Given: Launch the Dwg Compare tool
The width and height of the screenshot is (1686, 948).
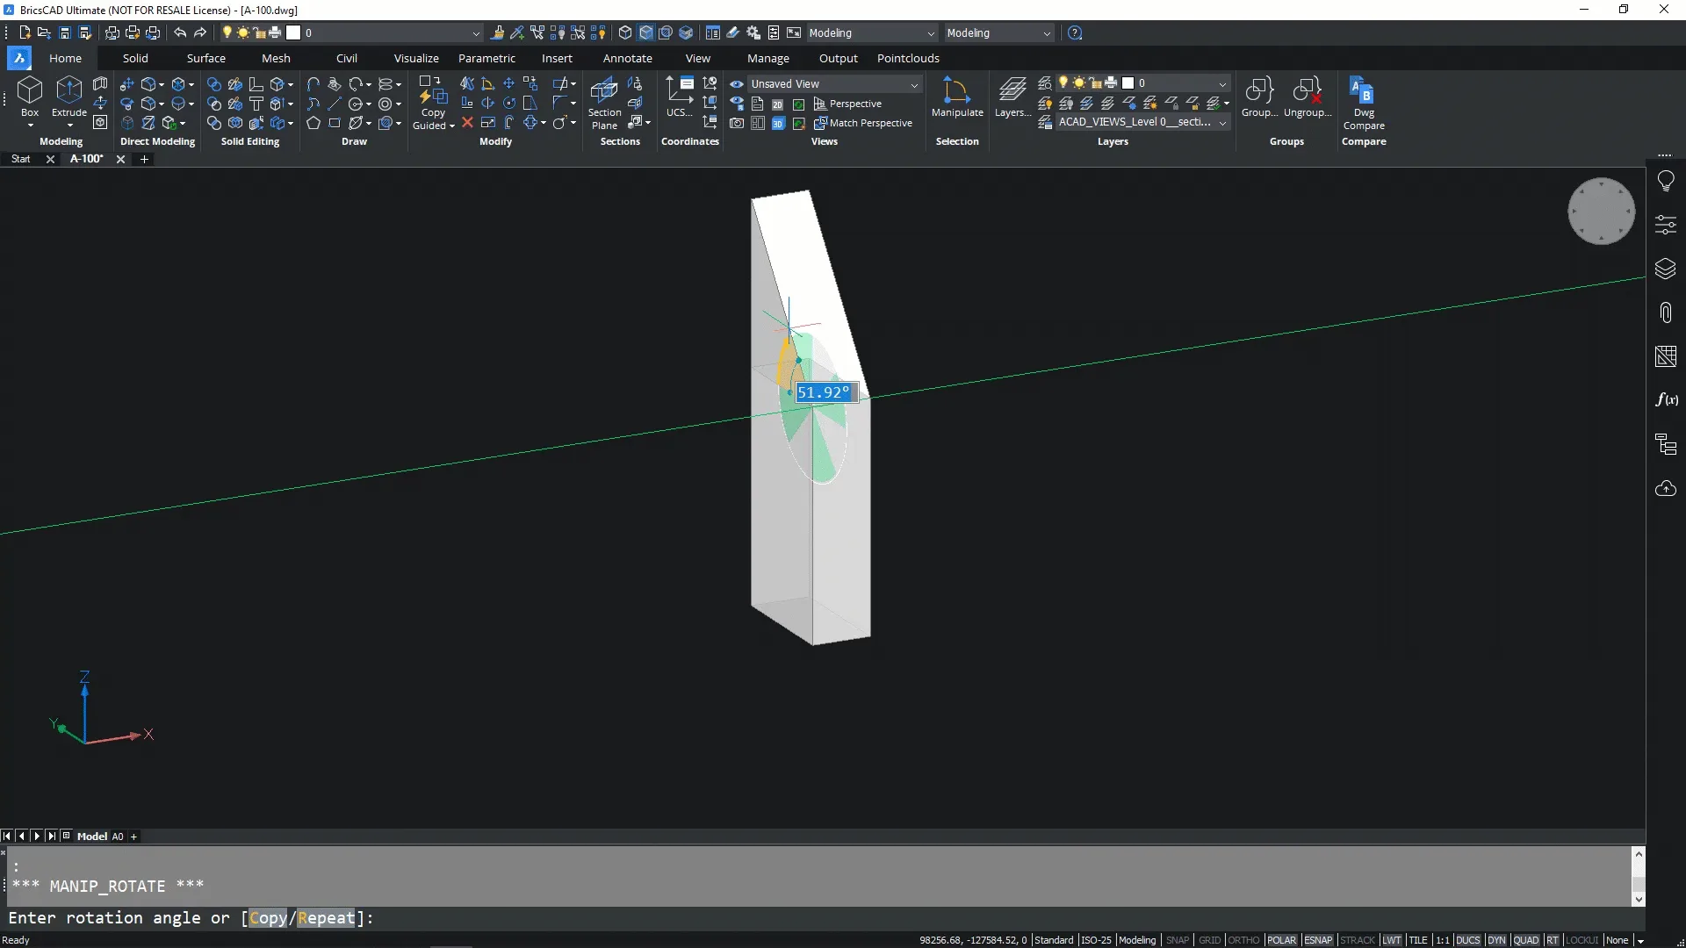Looking at the screenshot, I should [x=1363, y=91].
